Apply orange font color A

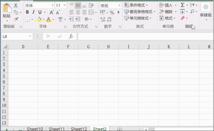[48, 19]
